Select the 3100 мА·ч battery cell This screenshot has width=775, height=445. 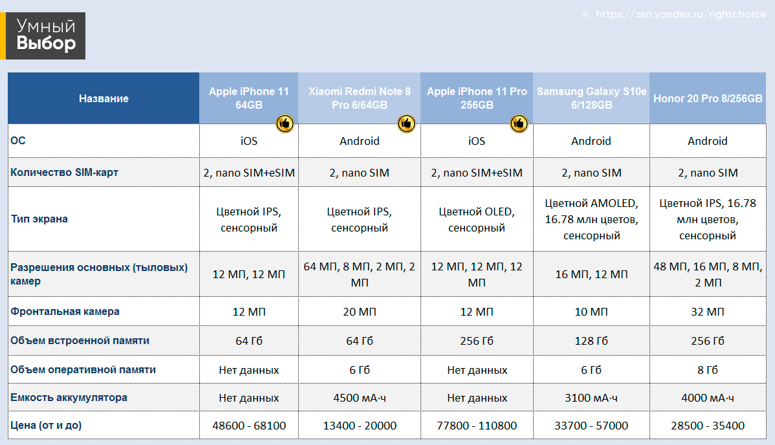pyautogui.click(x=592, y=398)
